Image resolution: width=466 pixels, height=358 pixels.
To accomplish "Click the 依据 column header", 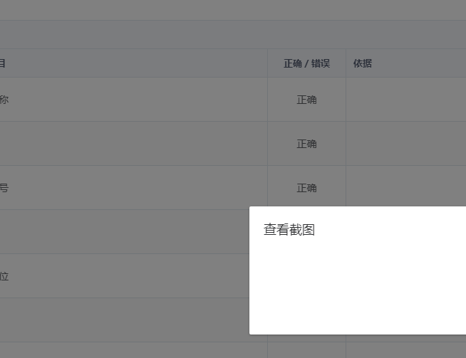I will click(x=363, y=63).
